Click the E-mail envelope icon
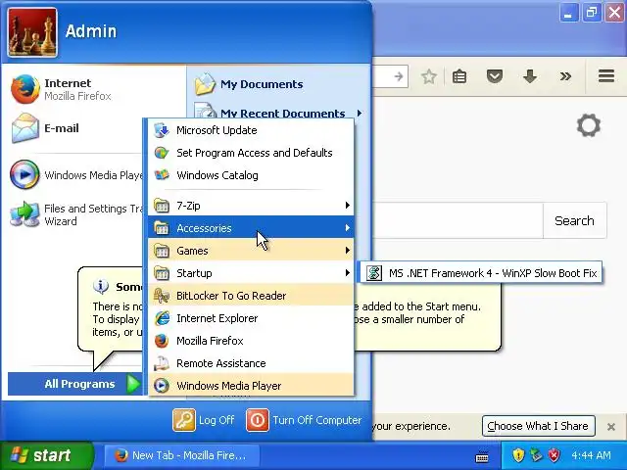Image resolution: width=627 pixels, height=470 pixels. coord(24,128)
